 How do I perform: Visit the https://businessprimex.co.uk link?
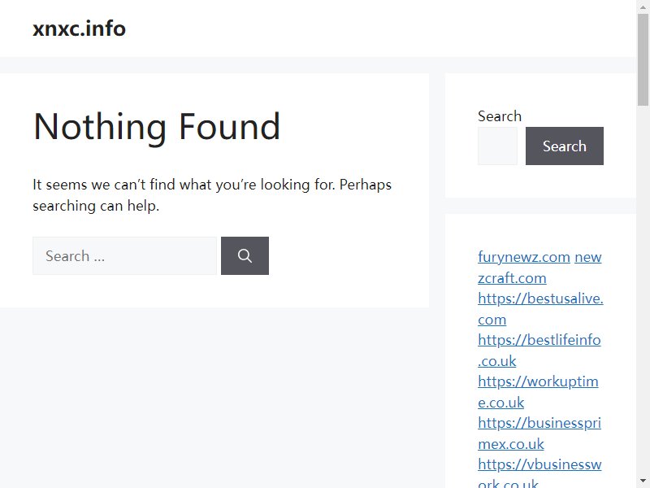pyautogui.click(x=539, y=434)
